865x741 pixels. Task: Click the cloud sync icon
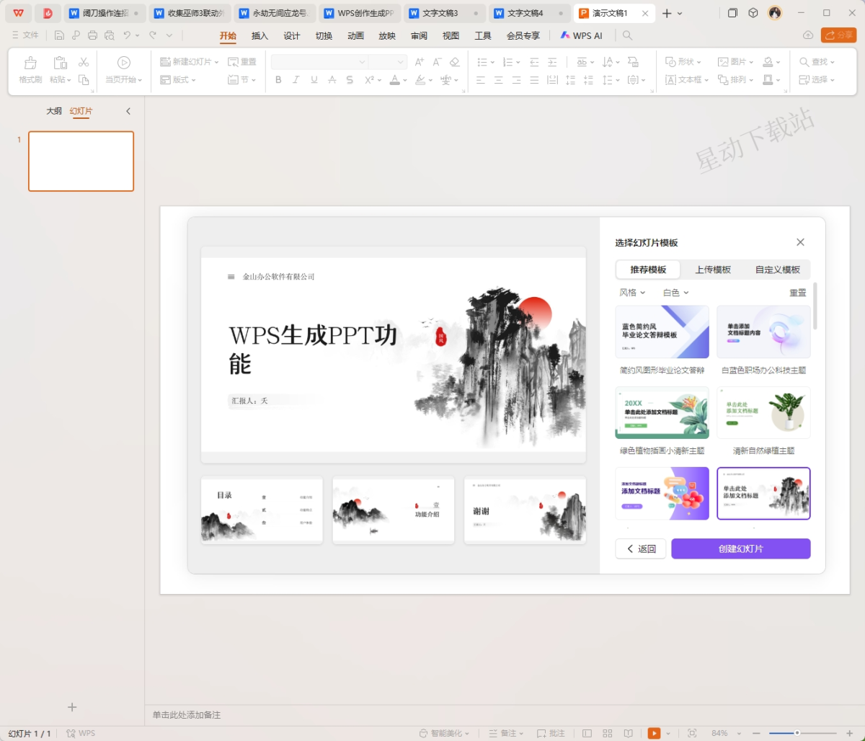tap(808, 35)
